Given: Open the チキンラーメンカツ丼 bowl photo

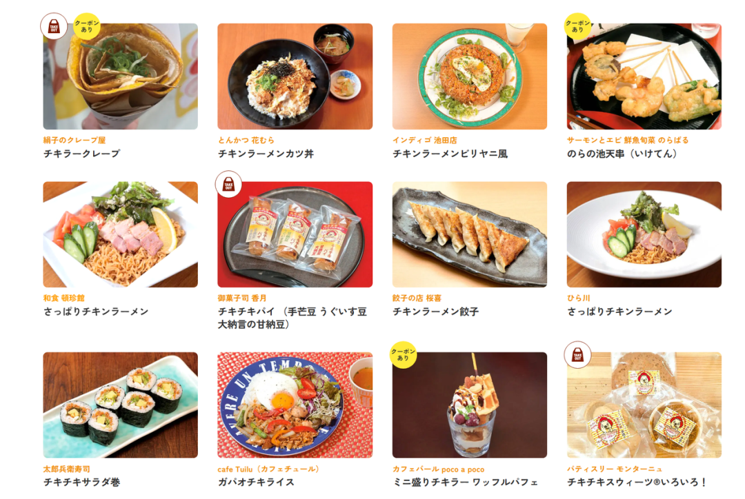Looking at the screenshot, I should [295, 77].
